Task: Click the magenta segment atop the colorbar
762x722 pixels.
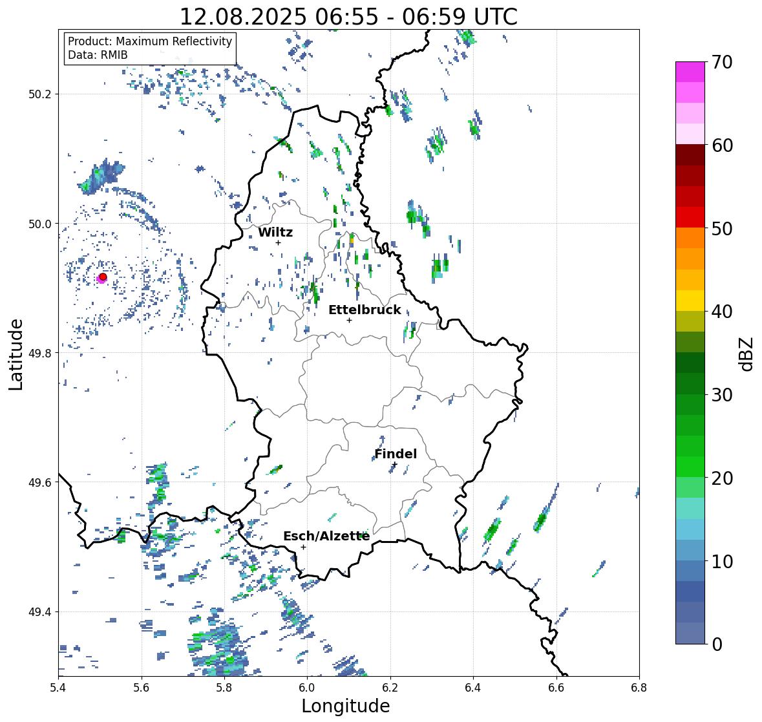Action: (690, 72)
